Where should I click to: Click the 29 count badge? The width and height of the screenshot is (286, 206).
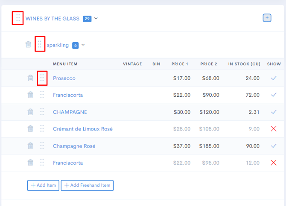pos(87,18)
